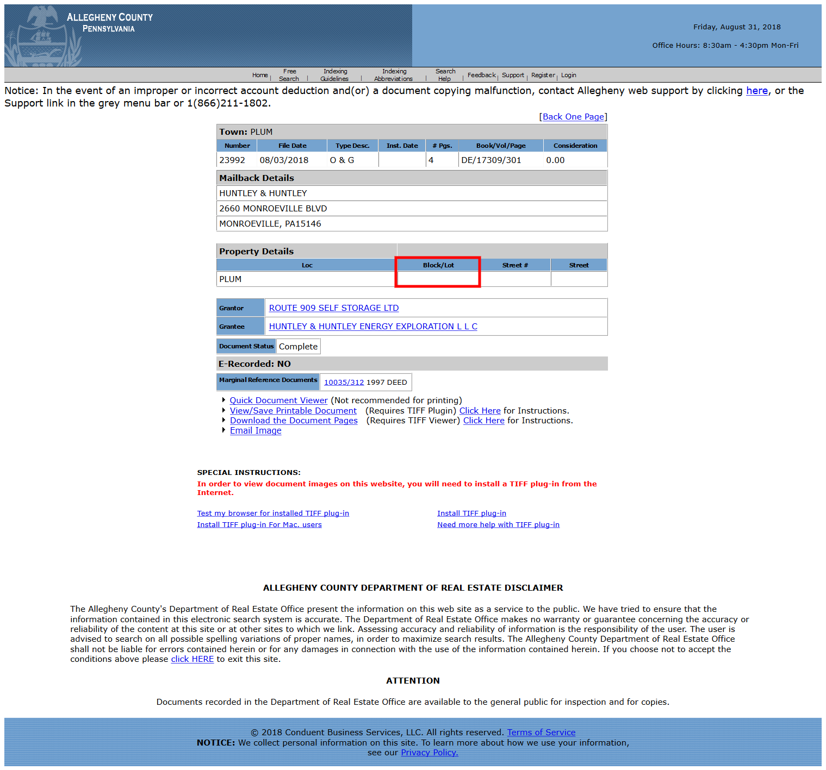Image resolution: width=826 pixels, height=770 pixels.
Task: Go back using Back One Page link
Action: [x=573, y=117]
